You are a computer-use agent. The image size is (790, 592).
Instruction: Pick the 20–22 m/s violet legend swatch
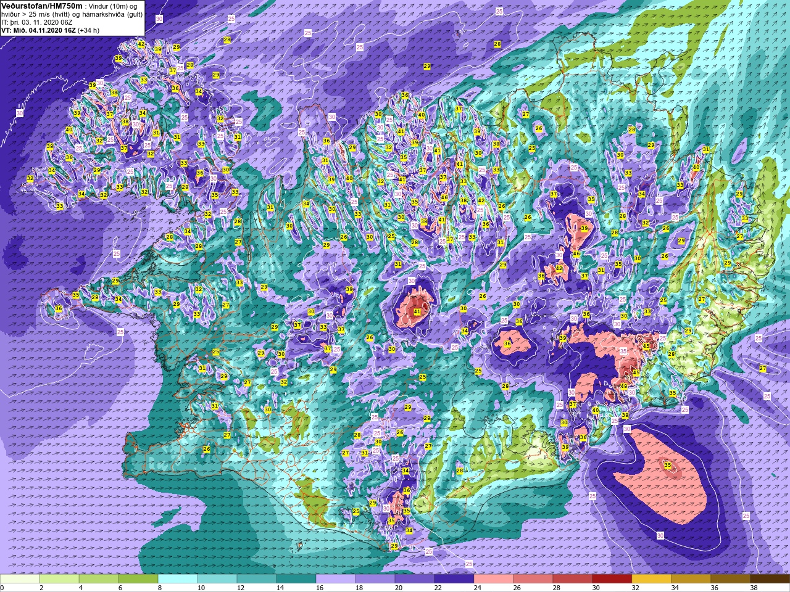click(415, 580)
